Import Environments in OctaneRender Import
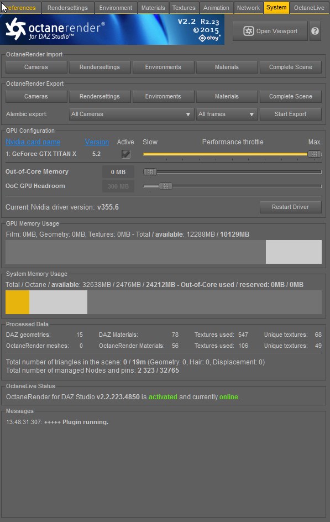330x522 pixels. (x=163, y=67)
